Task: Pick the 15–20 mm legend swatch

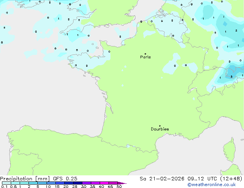Action: click(x=60, y=183)
